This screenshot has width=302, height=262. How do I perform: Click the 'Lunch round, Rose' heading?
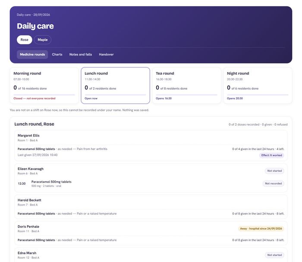click(x=34, y=124)
